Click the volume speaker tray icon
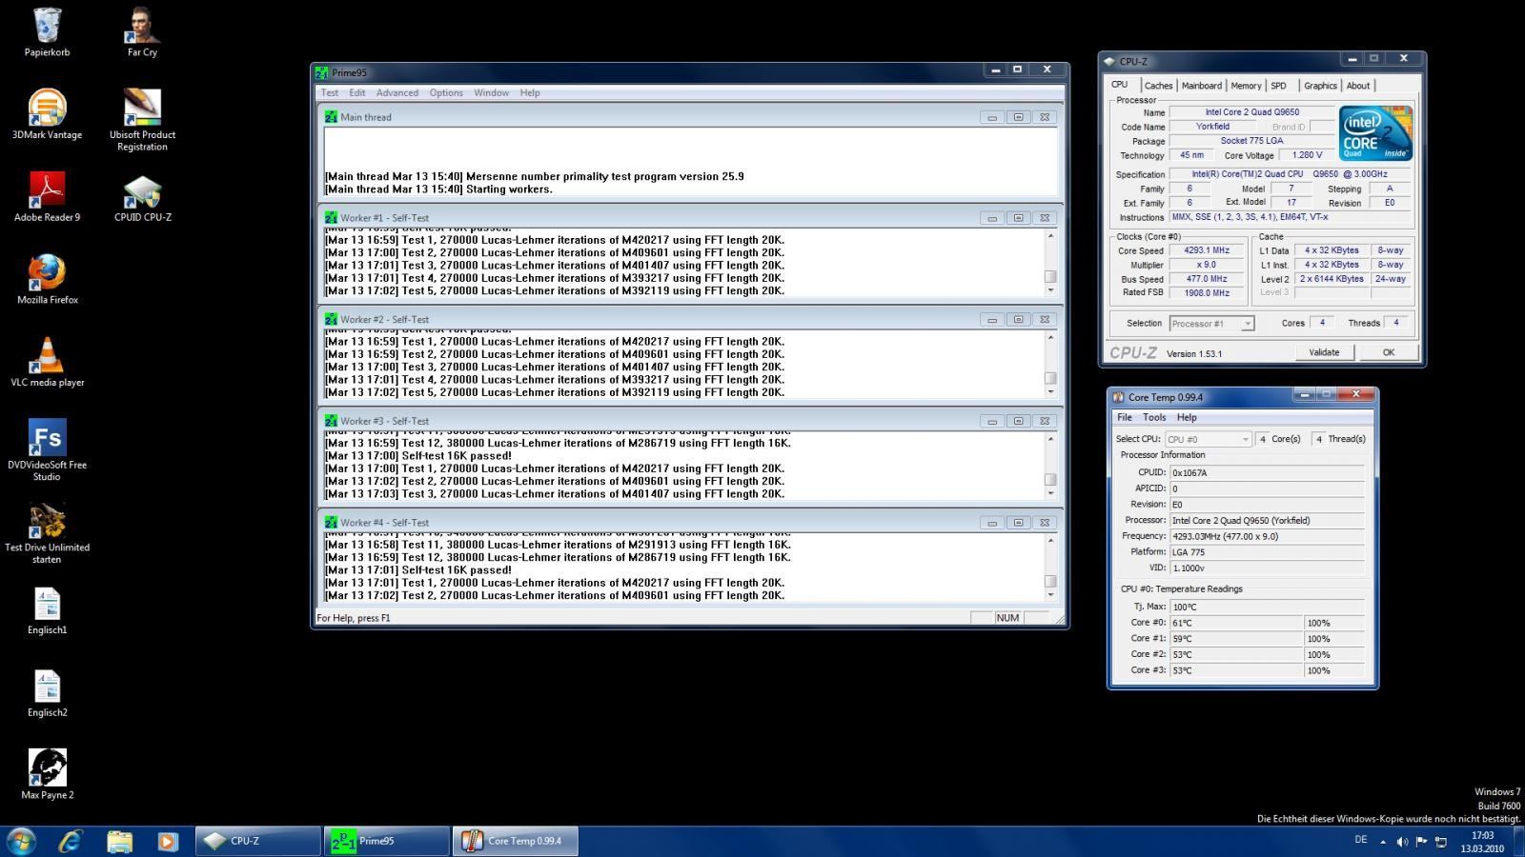The height and width of the screenshot is (857, 1525). coord(1402,841)
